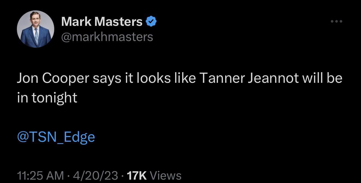The height and width of the screenshot is (183, 361).
Task: Follow the @TSN_Edge mention link
Action: [x=56, y=137]
